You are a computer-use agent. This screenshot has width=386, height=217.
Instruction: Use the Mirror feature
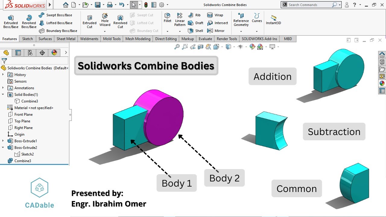point(216,31)
